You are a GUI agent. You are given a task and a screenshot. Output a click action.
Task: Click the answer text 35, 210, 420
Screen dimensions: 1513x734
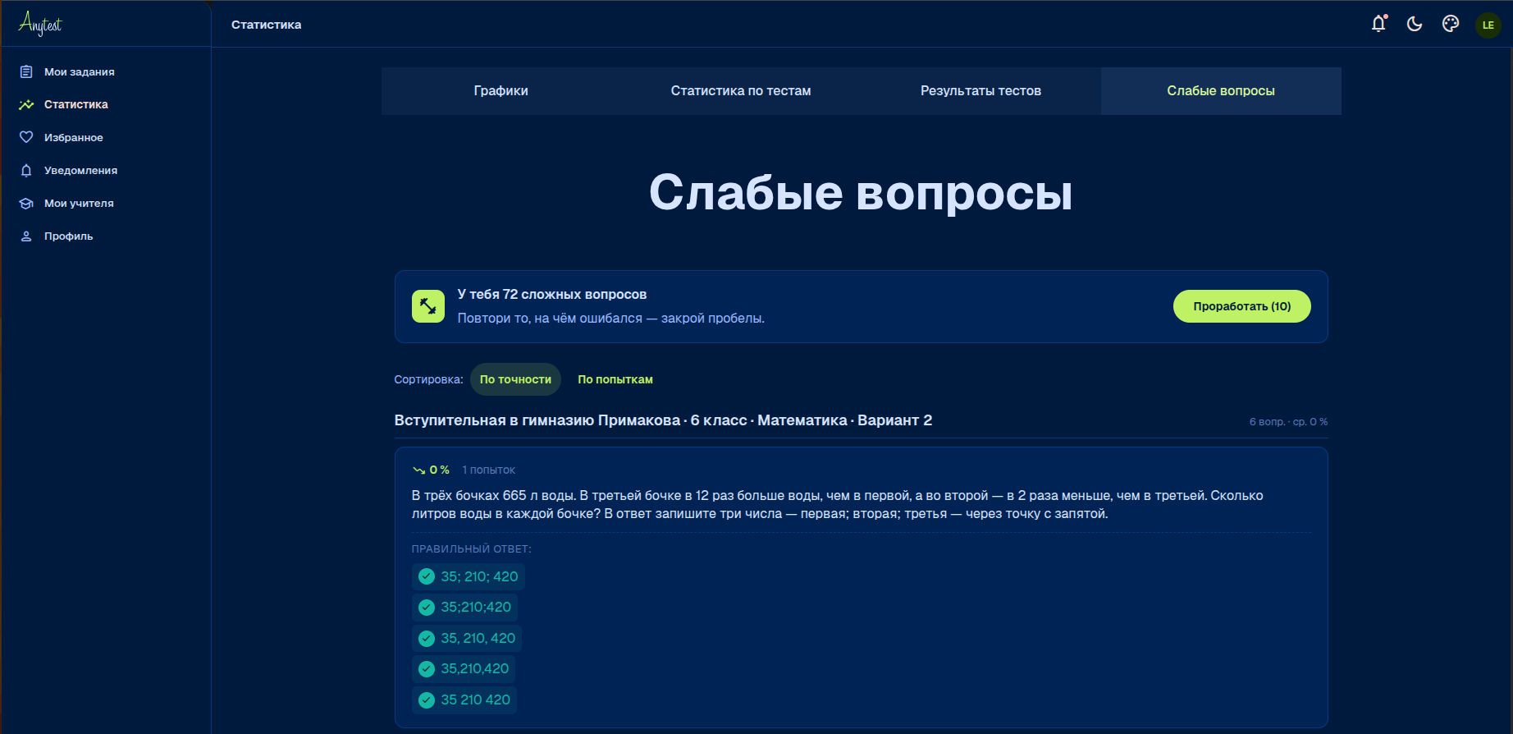[x=478, y=638]
